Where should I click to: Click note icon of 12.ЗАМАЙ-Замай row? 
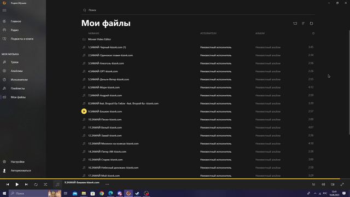tap(84, 136)
